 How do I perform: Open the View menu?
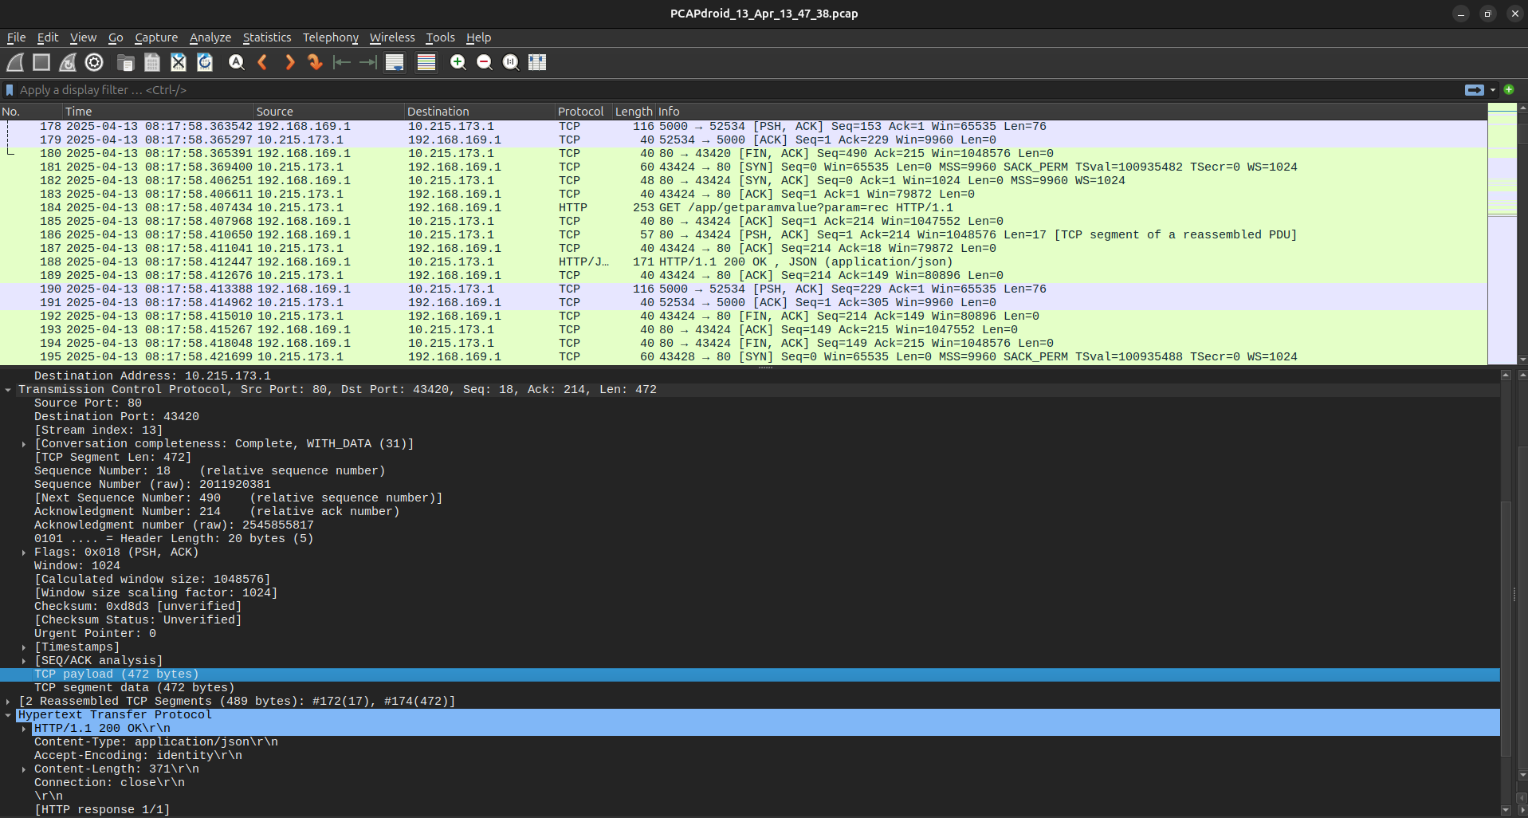click(x=83, y=37)
